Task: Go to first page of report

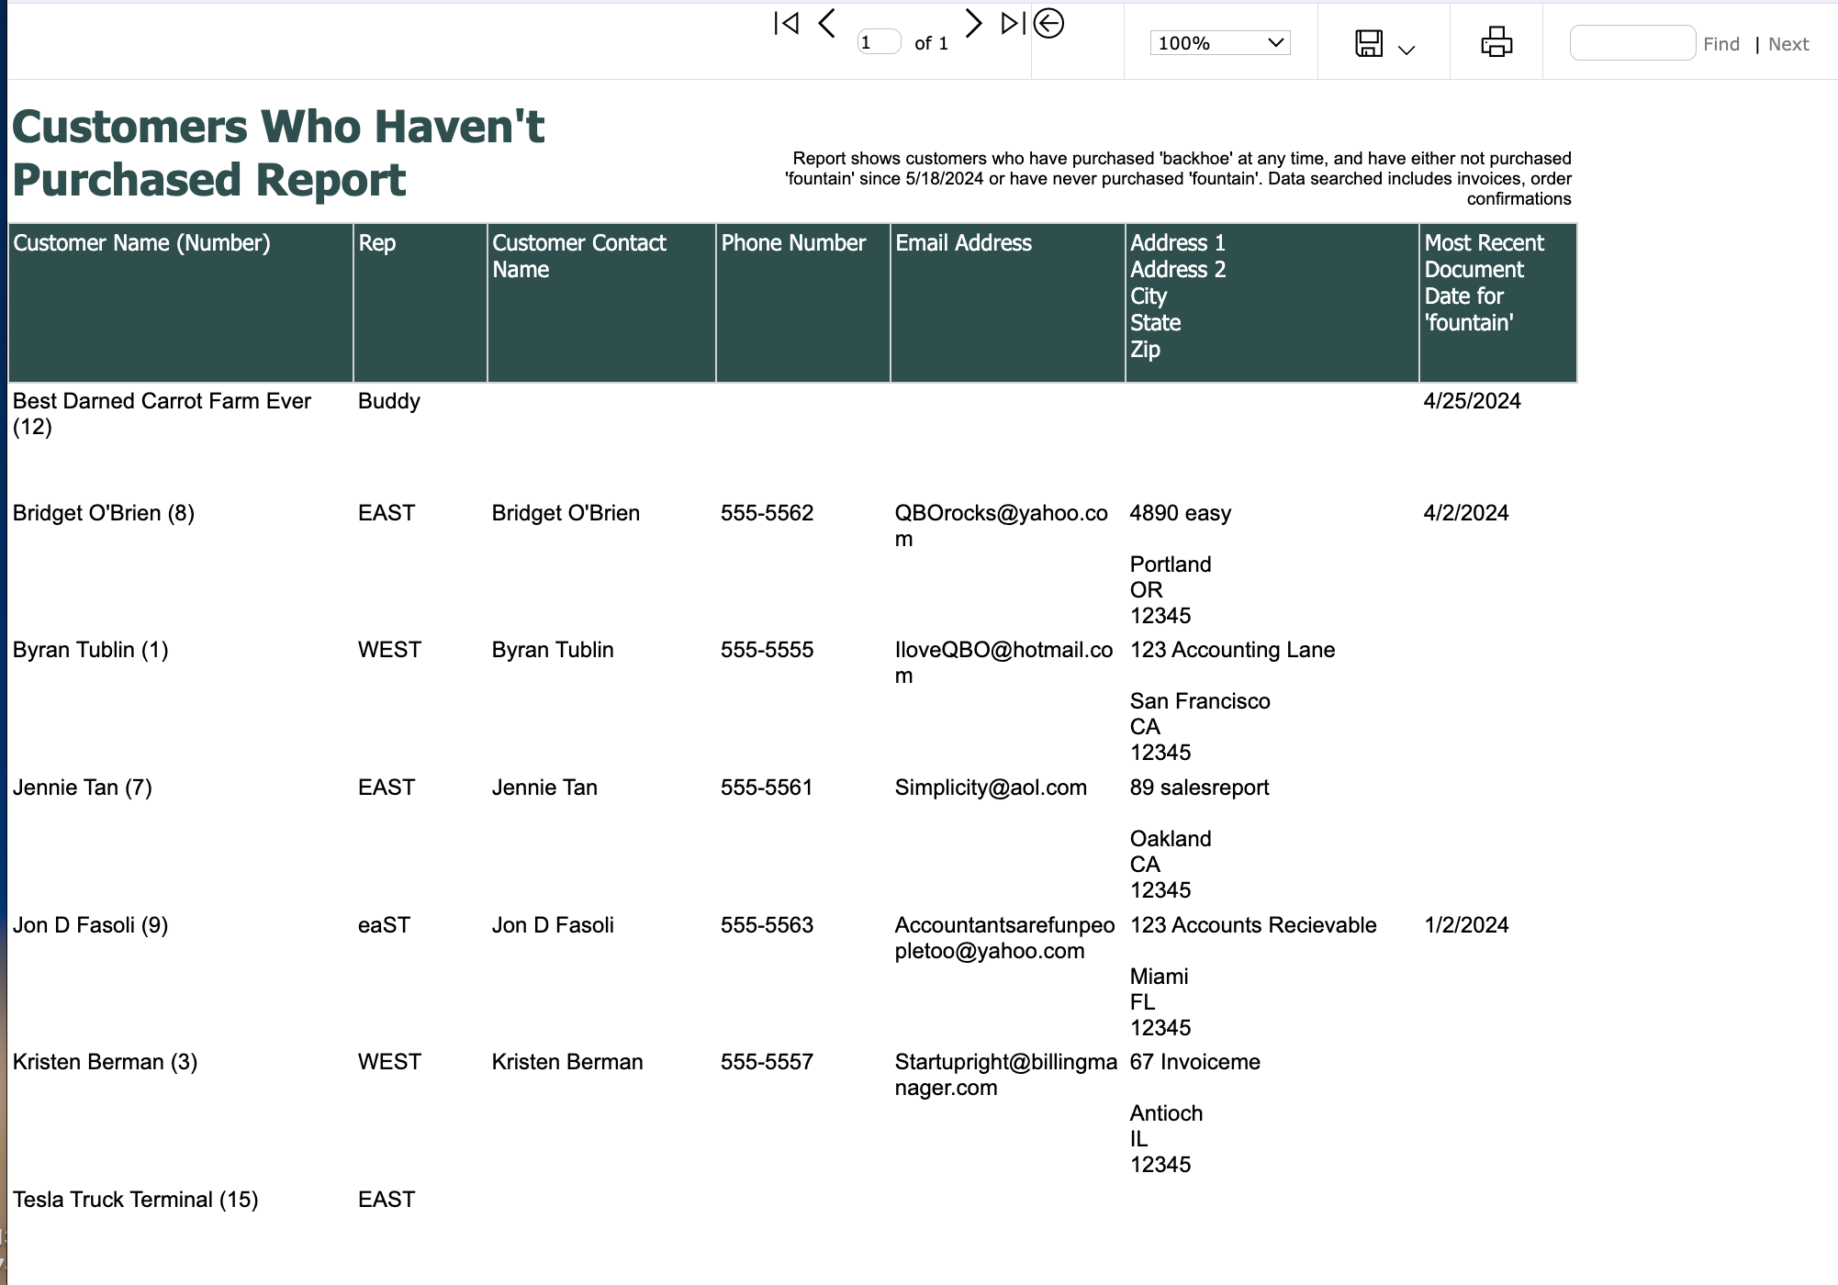Action: (787, 24)
